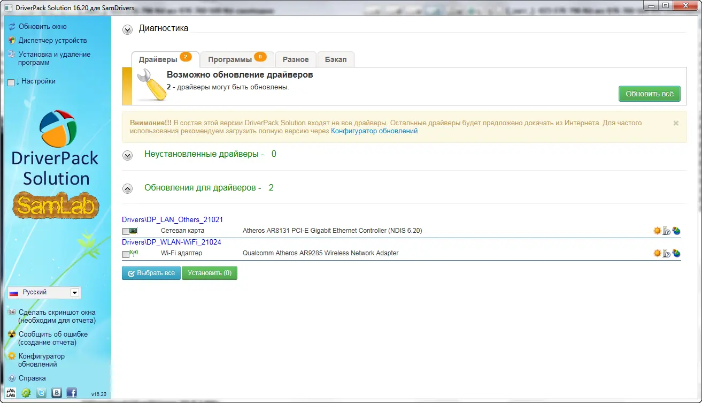Open the VK social icon

tap(57, 393)
